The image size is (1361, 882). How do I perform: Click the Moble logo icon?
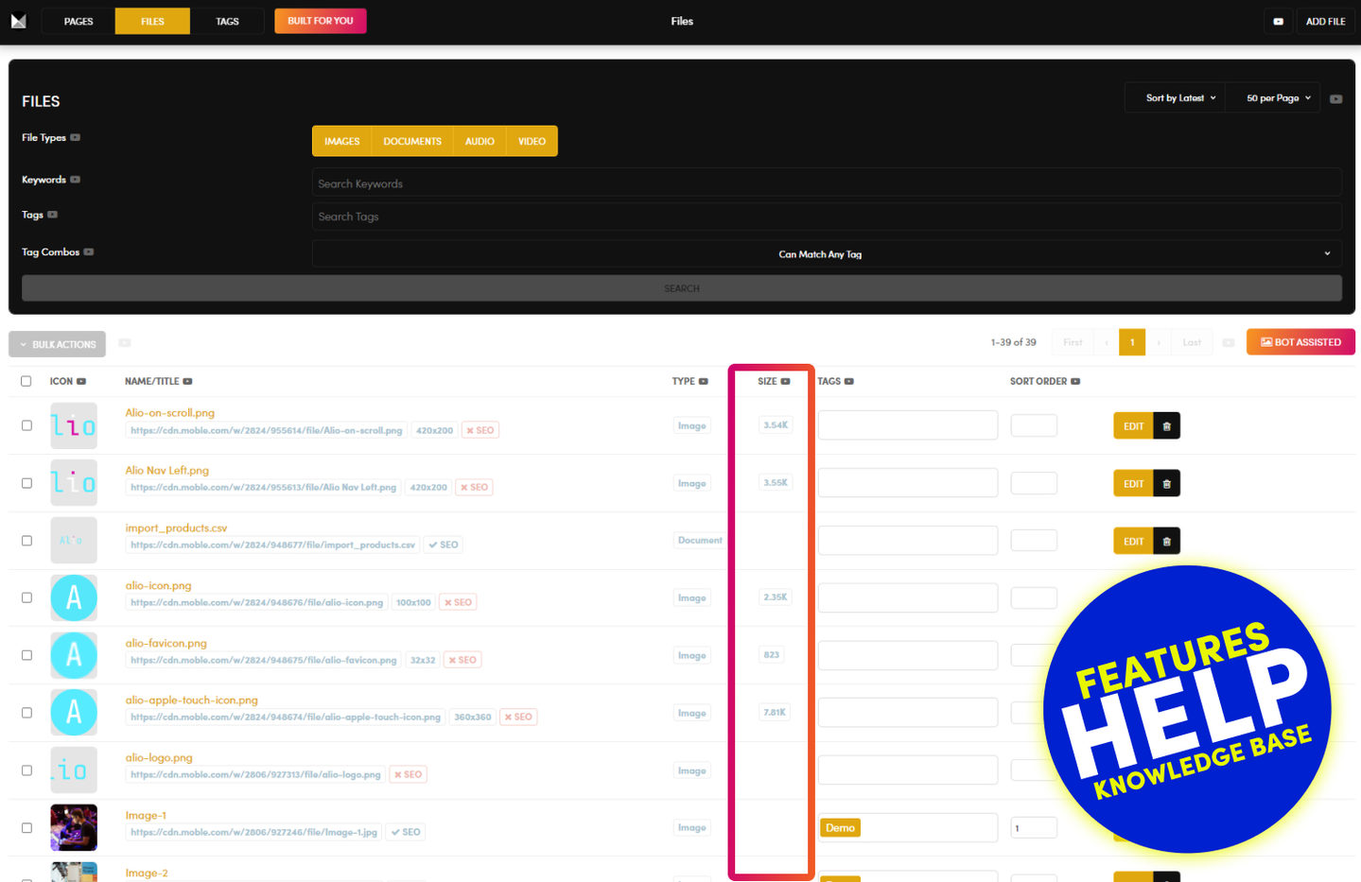(x=19, y=21)
